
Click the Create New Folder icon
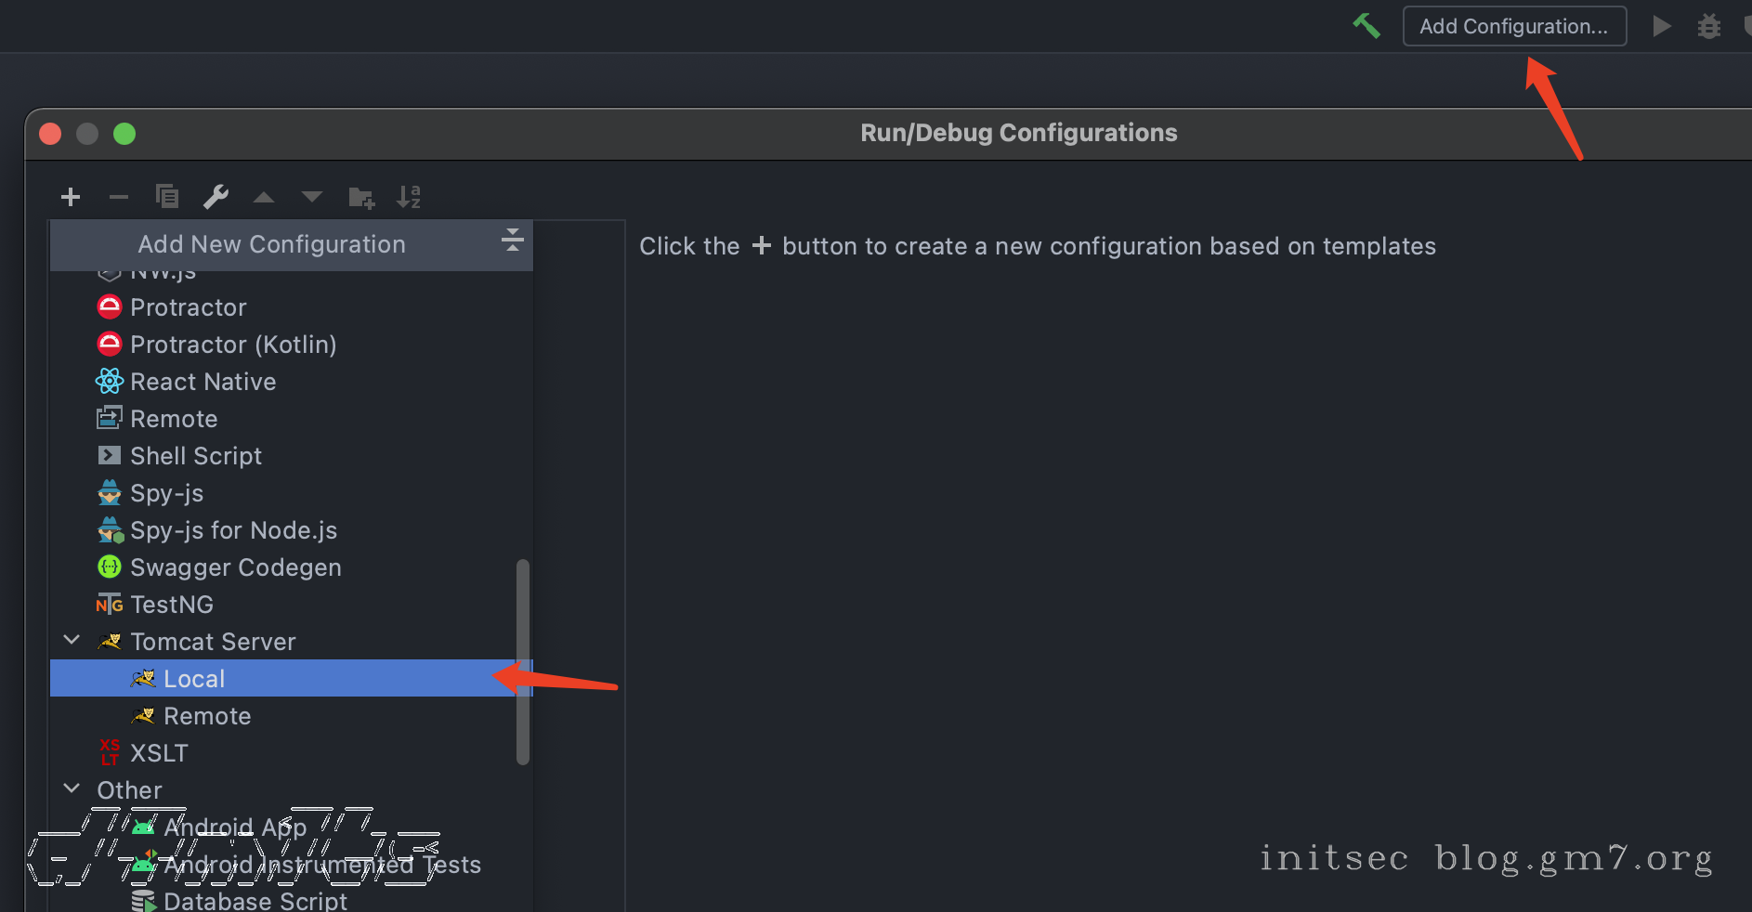(x=360, y=197)
